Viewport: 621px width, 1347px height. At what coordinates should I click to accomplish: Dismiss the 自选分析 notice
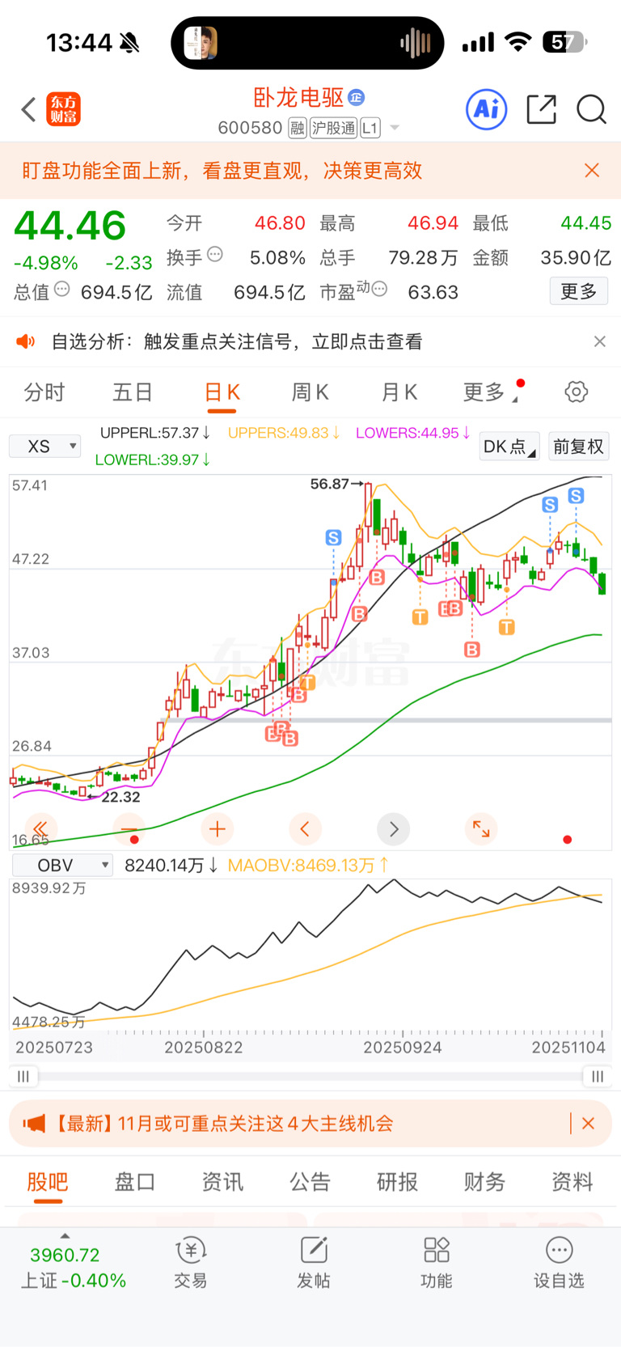pos(599,341)
